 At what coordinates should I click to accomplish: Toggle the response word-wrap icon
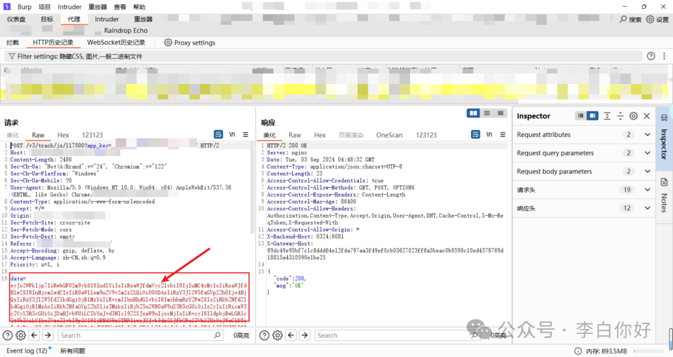click(475, 134)
